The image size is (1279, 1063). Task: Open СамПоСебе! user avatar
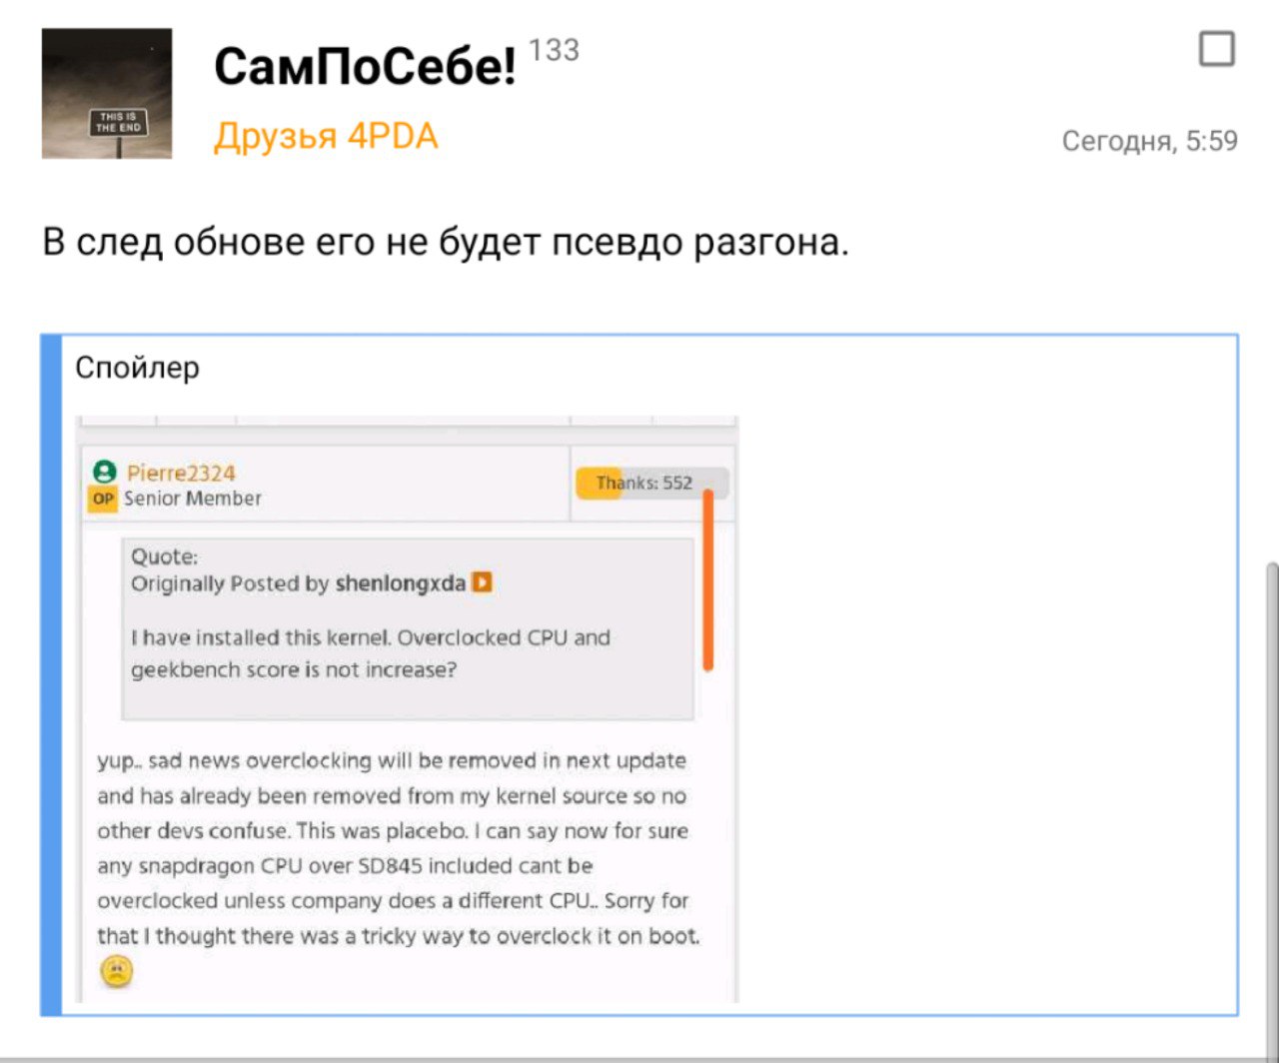click(x=107, y=94)
